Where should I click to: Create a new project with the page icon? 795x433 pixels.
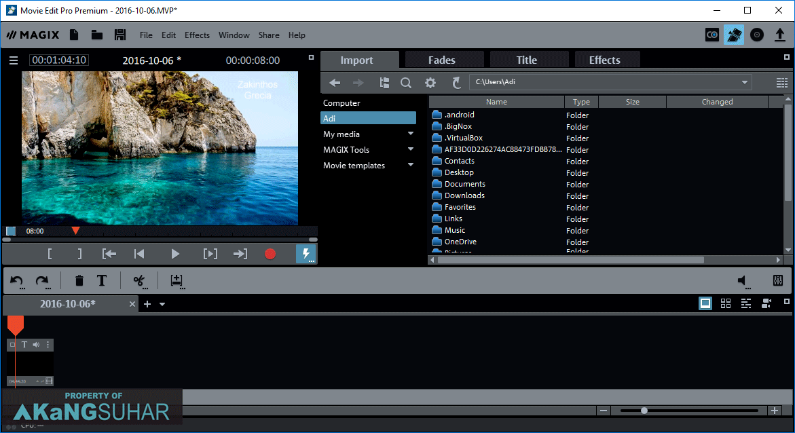coord(74,35)
